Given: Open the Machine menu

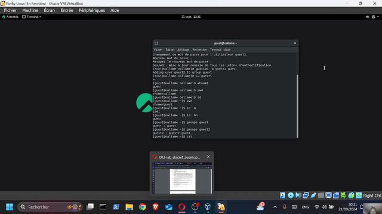Looking at the screenshot, I should tap(30, 11).
